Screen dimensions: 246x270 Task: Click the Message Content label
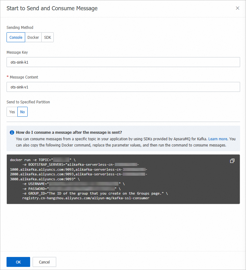tap(24, 77)
